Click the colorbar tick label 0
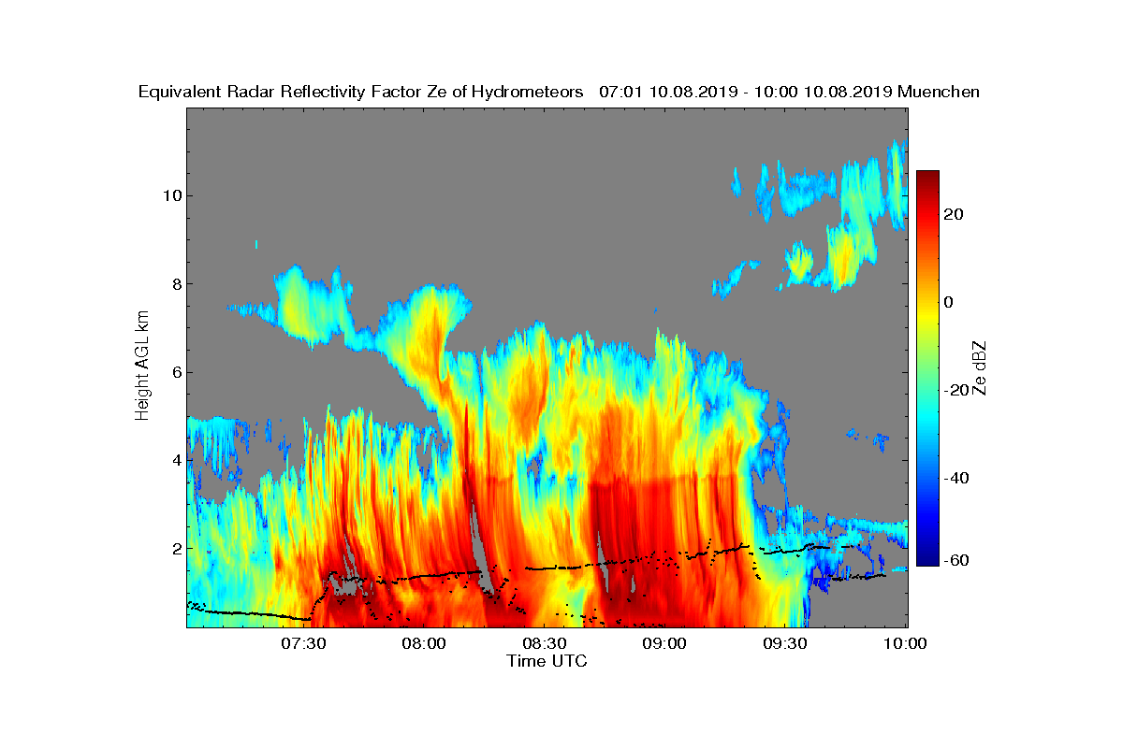 [x=950, y=302]
